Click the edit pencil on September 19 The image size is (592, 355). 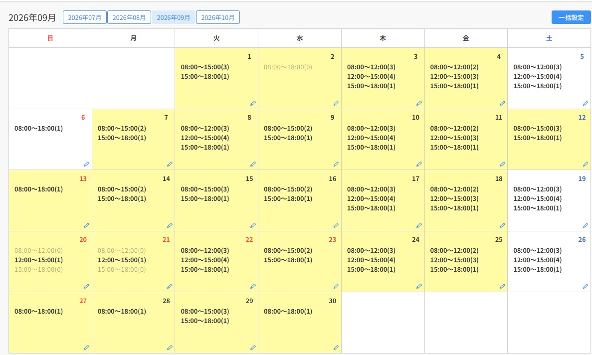click(585, 225)
